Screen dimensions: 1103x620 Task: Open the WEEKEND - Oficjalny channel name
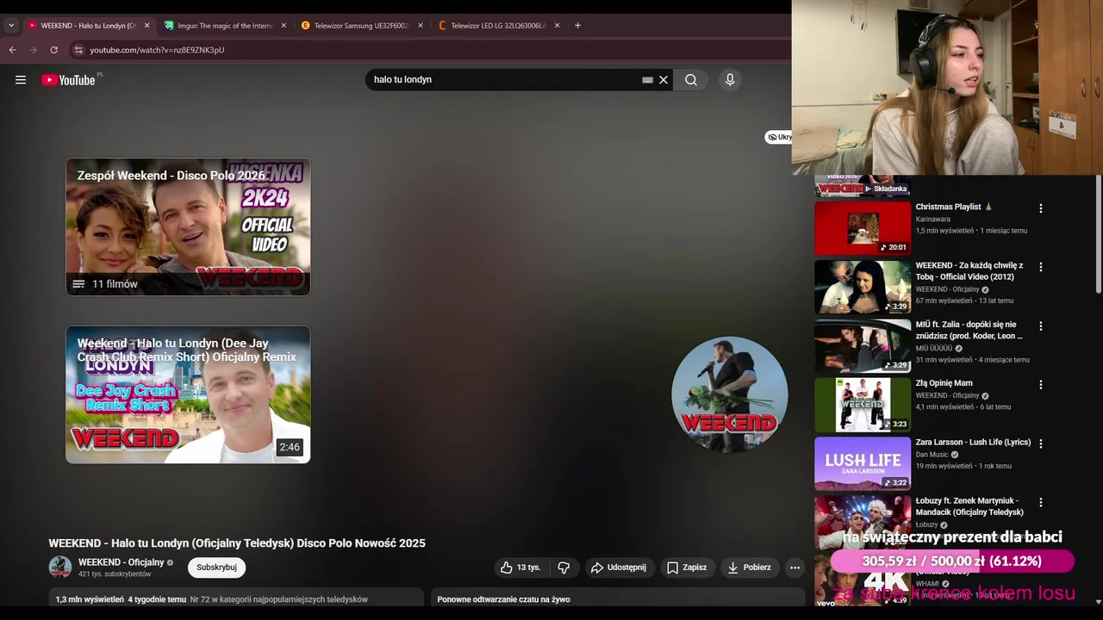[x=121, y=562]
